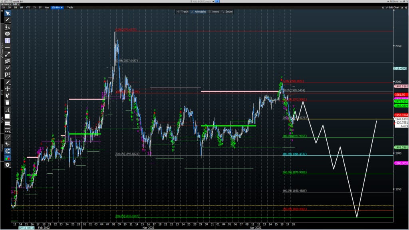Click the red 1953.3344 price label
409x230 pixels.
tap(401, 115)
